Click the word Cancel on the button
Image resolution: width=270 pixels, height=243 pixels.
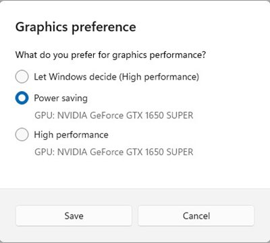(x=196, y=216)
